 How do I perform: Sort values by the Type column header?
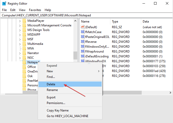coord(115,22)
